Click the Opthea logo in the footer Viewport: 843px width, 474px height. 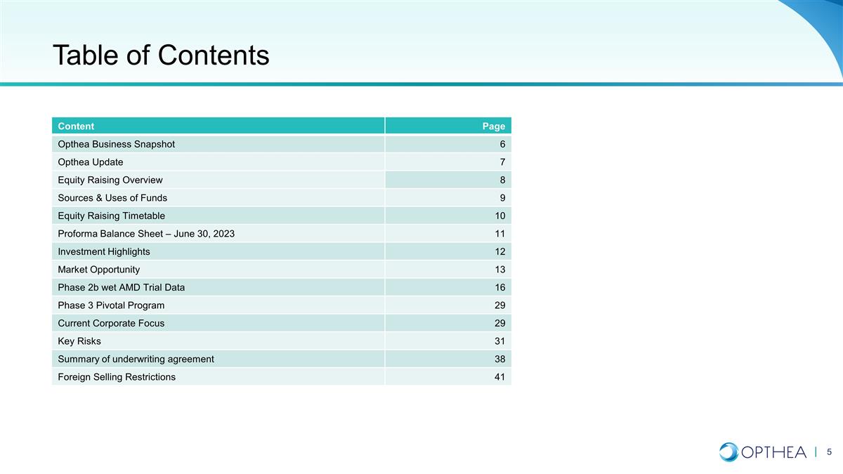(x=763, y=452)
